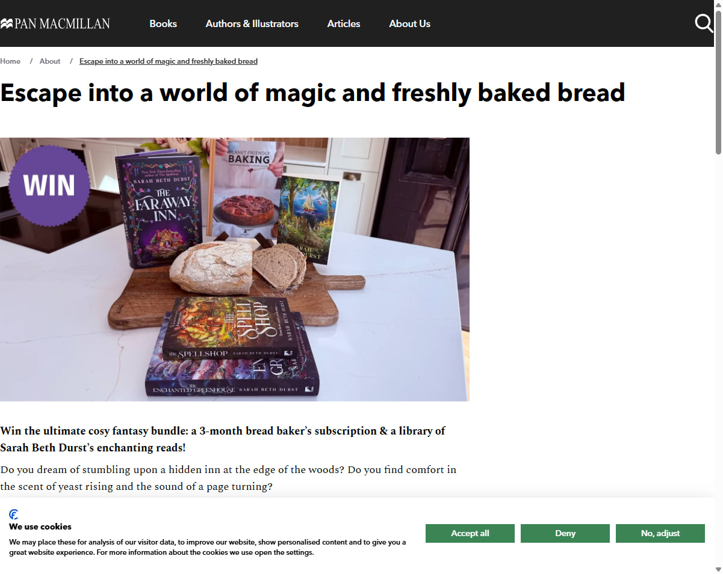Go to Home breadcrumb
The height and width of the screenshot is (574, 723).
(10, 61)
